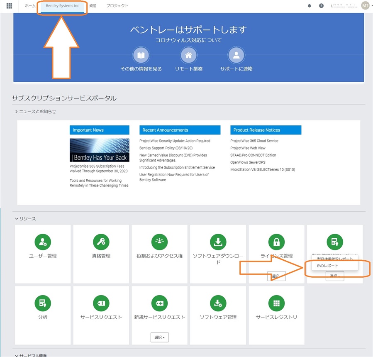Open 選択 dropdown under ライセンス管理

(276, 276)
